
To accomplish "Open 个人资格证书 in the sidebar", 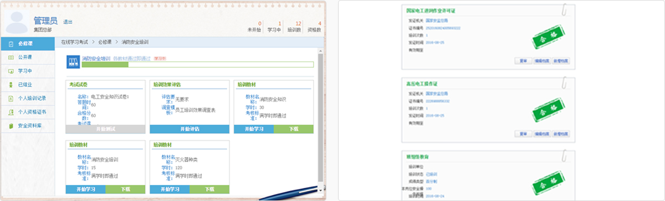I will tap(28, 112).
